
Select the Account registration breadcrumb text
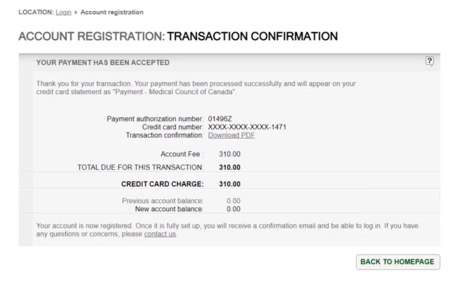pos(112,12)
